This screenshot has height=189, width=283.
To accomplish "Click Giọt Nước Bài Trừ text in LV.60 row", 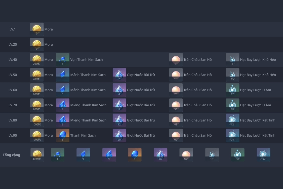I will coord(141,90).
